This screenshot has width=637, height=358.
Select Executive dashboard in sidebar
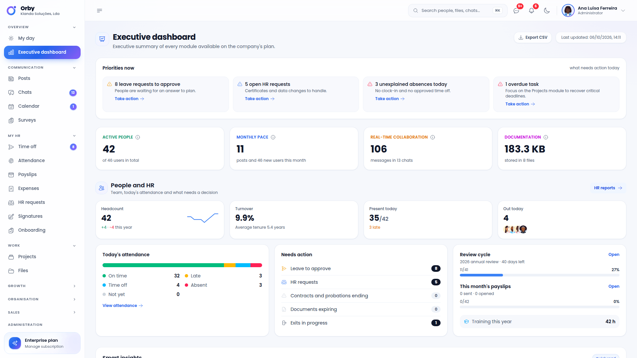[42, 52]
